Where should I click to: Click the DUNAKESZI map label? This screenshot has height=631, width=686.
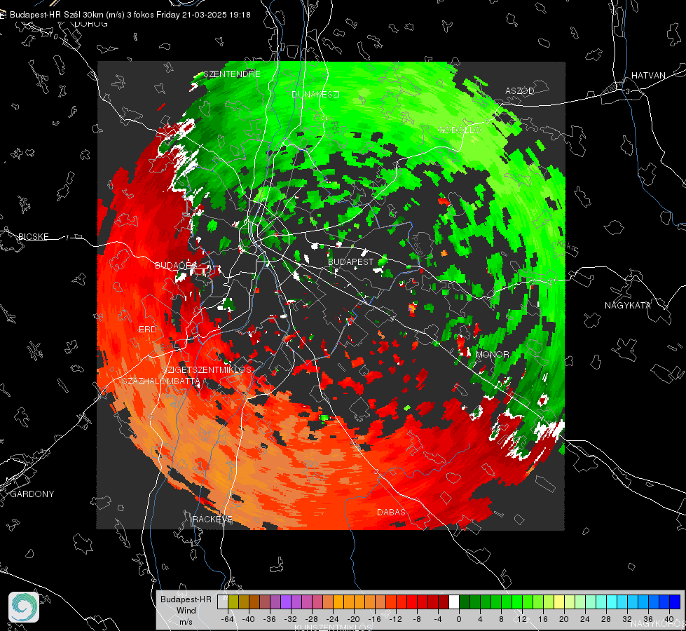[x=315, y=94]
